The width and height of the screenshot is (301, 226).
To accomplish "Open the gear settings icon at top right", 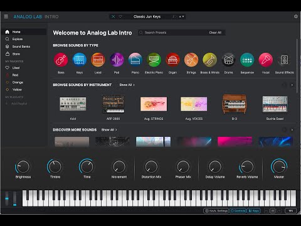I will click(x=296, y=16).
